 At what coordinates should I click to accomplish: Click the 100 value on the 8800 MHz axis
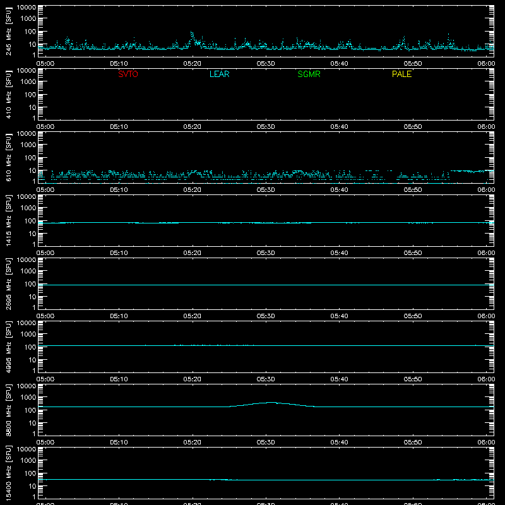click(x=30, y=410)
